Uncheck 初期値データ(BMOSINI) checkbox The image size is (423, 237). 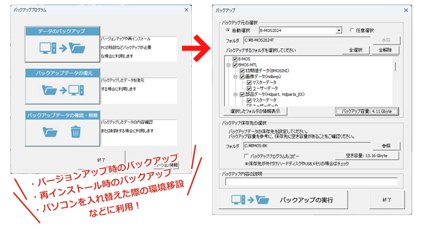(x=242, y=71)
